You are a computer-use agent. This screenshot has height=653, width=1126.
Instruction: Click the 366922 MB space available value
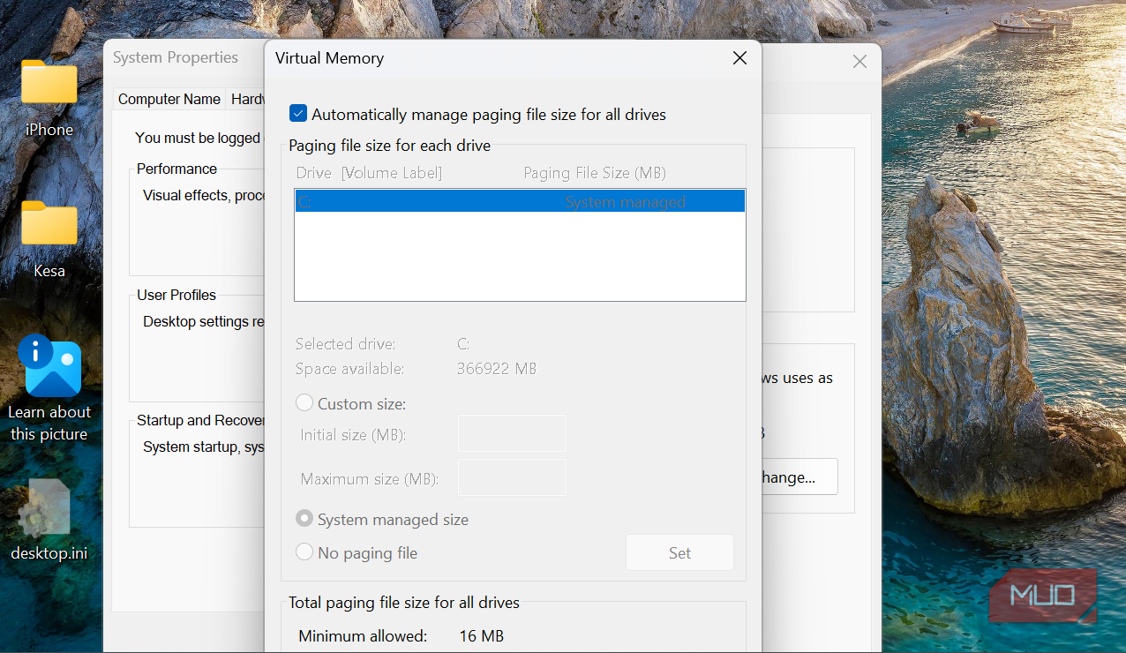497,369
